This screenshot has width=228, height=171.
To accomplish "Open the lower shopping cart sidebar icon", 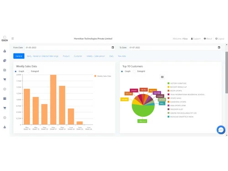I will pos(5,108).
